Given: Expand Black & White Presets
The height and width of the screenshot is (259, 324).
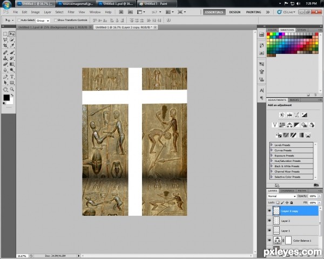Looking at the screenshot, I should (272, 166).
